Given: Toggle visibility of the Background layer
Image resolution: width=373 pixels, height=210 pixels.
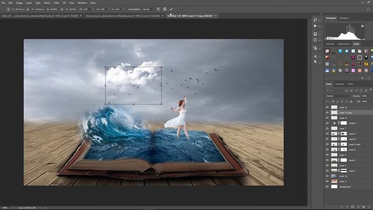Looking at the screenshot, I should (328, 187).
